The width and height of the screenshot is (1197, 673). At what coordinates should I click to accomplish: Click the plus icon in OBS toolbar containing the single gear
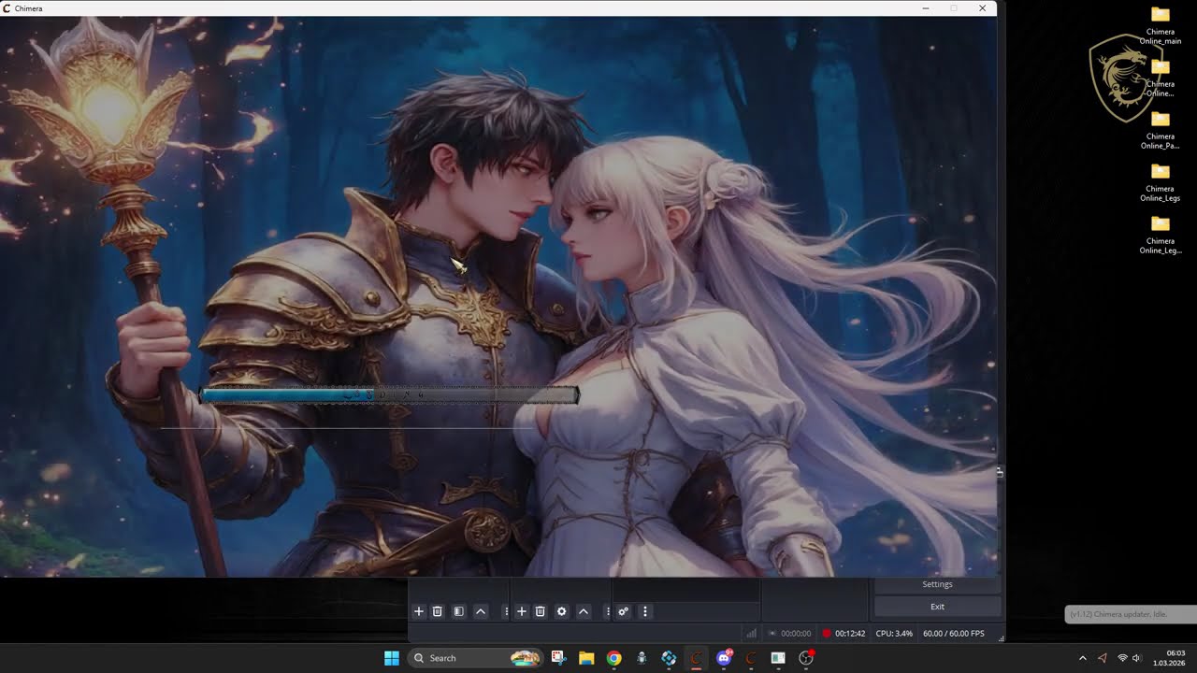(522, 611)
